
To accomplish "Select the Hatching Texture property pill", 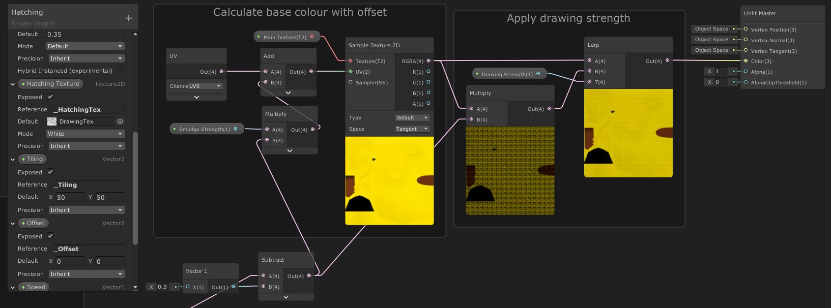I will [x=50, y=84].
